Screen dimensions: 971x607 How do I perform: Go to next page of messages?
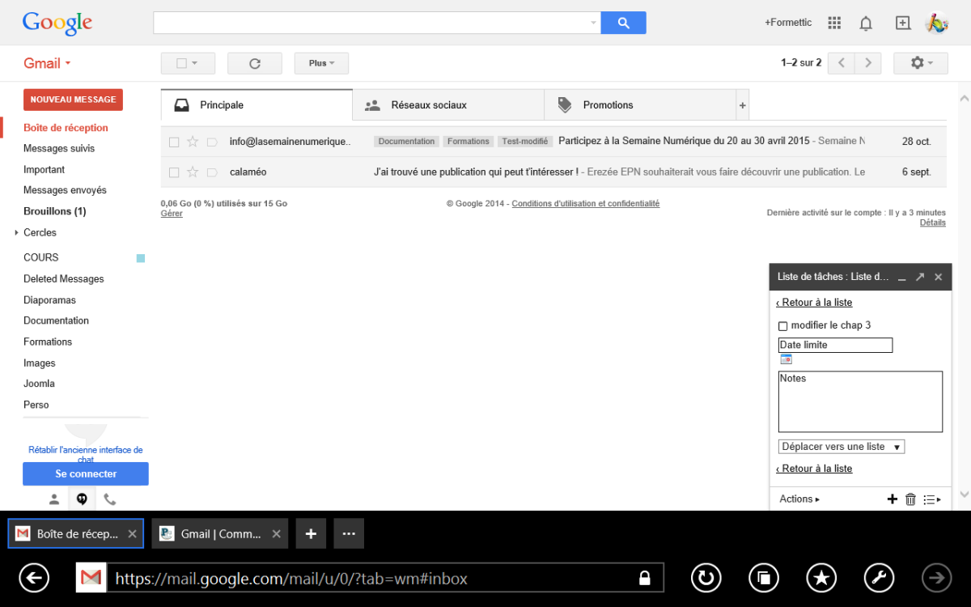point(868,63)
